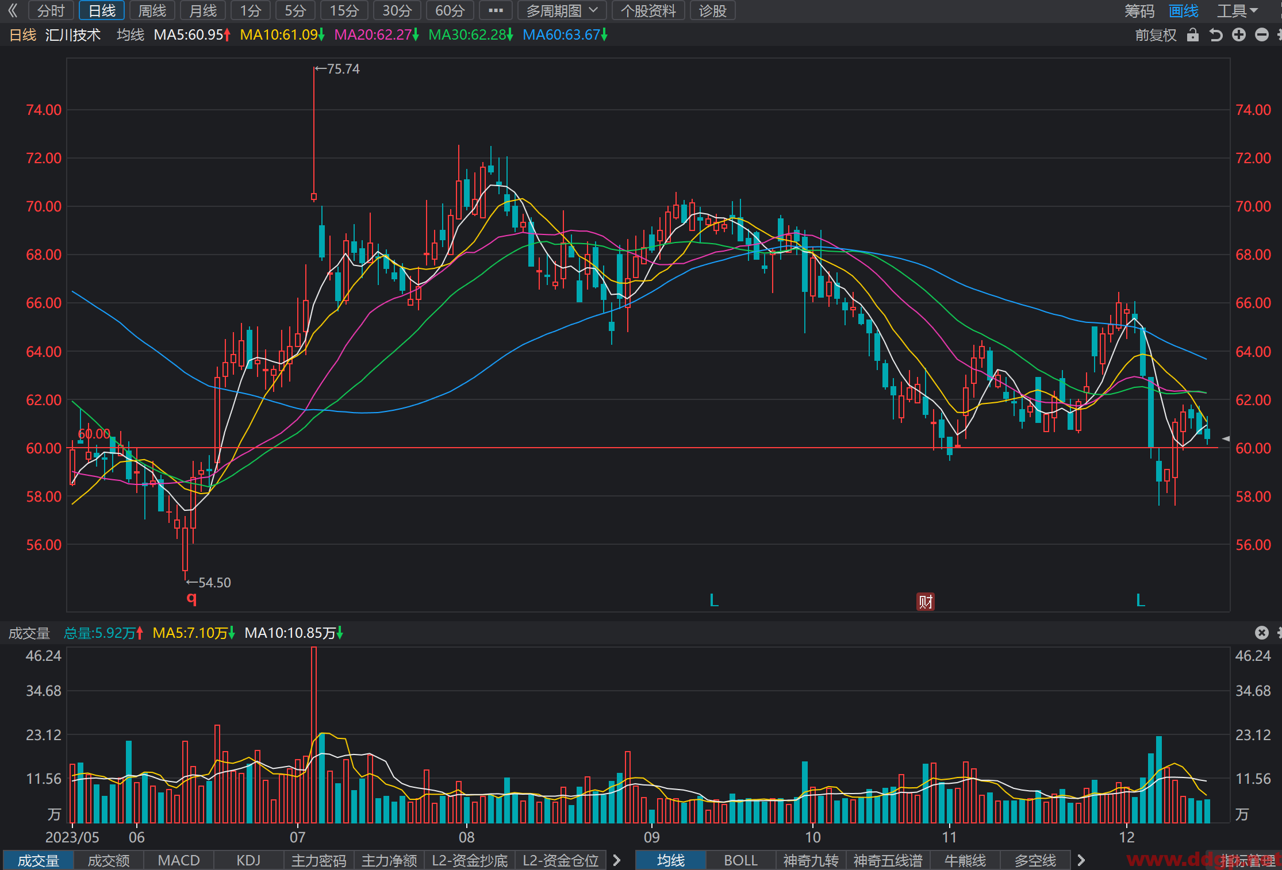Image resolution: width=1282 pixels, height=870 pixels.
Task: Select the 成交量 bottom tab
Action: pos(39,860)
